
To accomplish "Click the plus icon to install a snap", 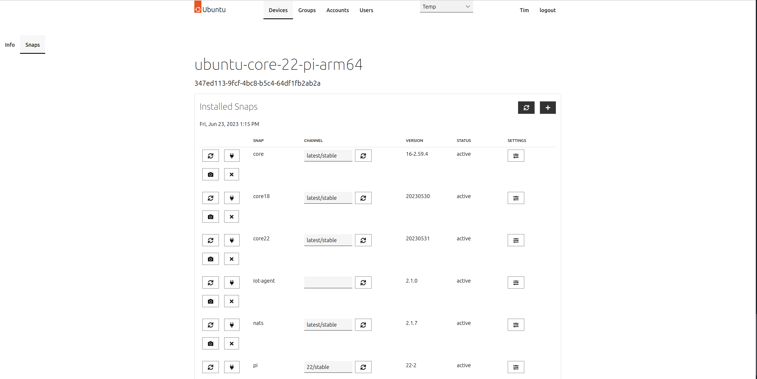I will tap(548, 108).
